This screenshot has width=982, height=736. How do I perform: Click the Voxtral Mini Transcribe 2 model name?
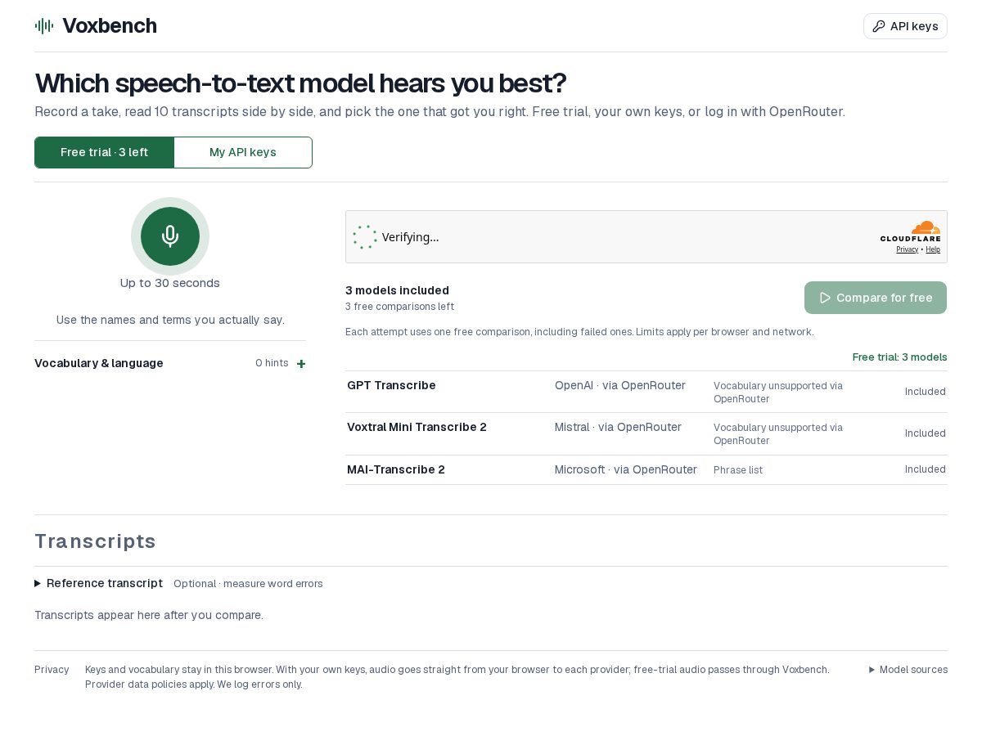(417, 427)
